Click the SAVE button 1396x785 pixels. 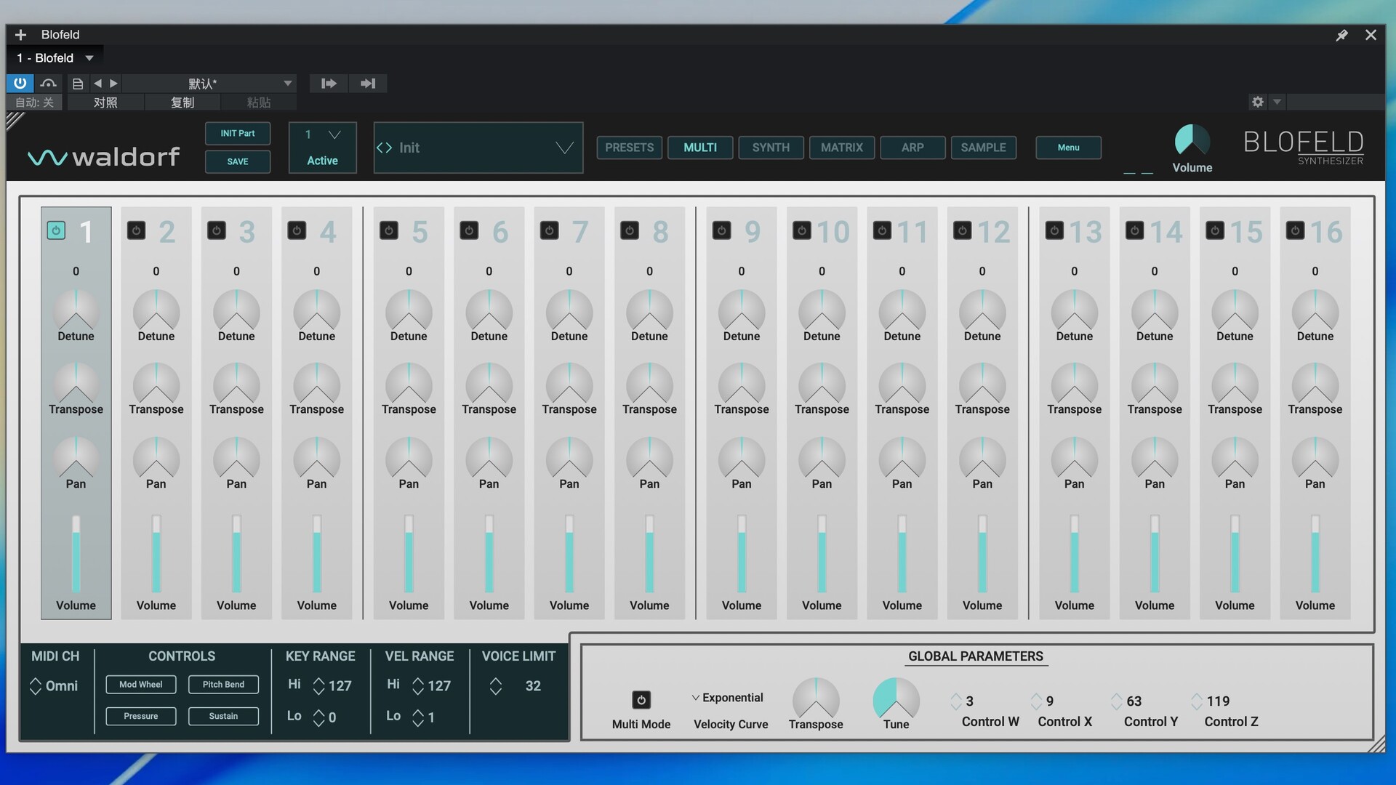[238, 161]
